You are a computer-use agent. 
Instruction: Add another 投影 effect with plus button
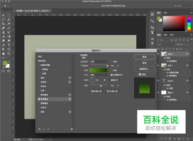click(70, 112)
